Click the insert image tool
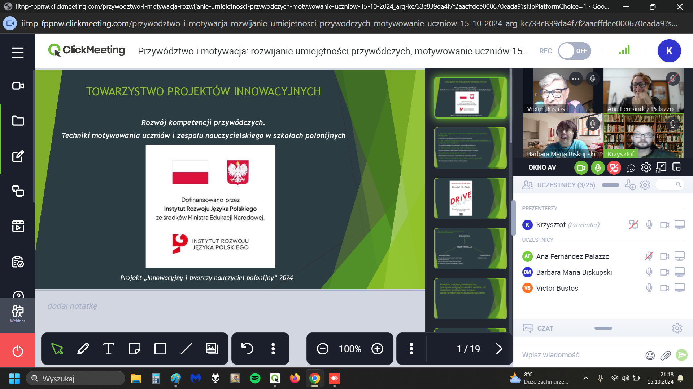Viewport: 693px width, 389px height. 212,349
